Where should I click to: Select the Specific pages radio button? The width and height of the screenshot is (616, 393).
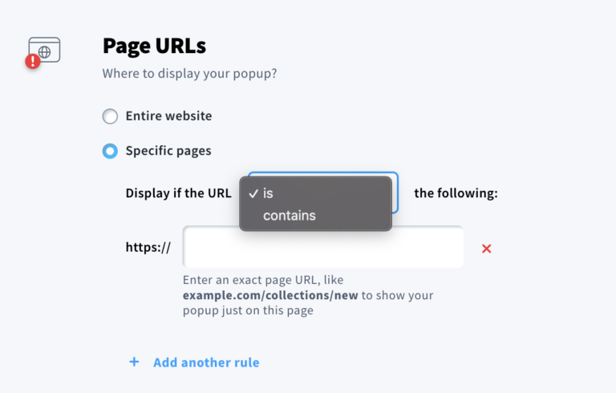(110, 151)
